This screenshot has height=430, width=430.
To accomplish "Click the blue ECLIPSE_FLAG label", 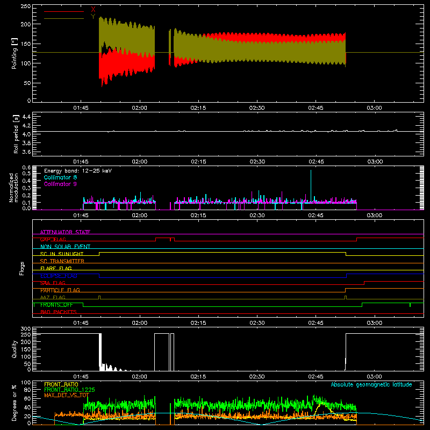I will [59, 276].
